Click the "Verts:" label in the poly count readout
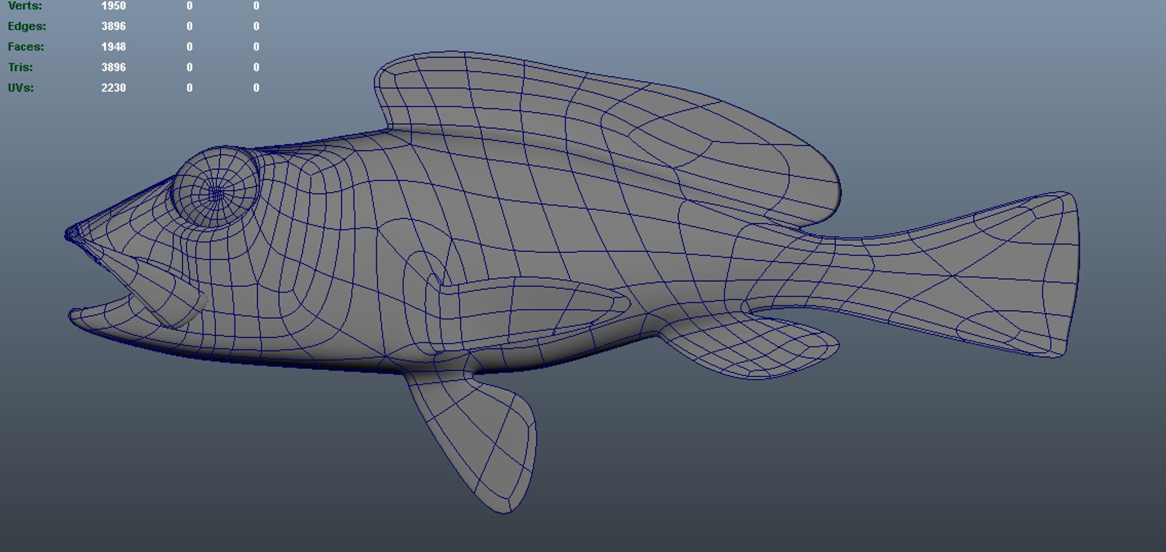The image size is (1166, 552). tap(25, 5)
